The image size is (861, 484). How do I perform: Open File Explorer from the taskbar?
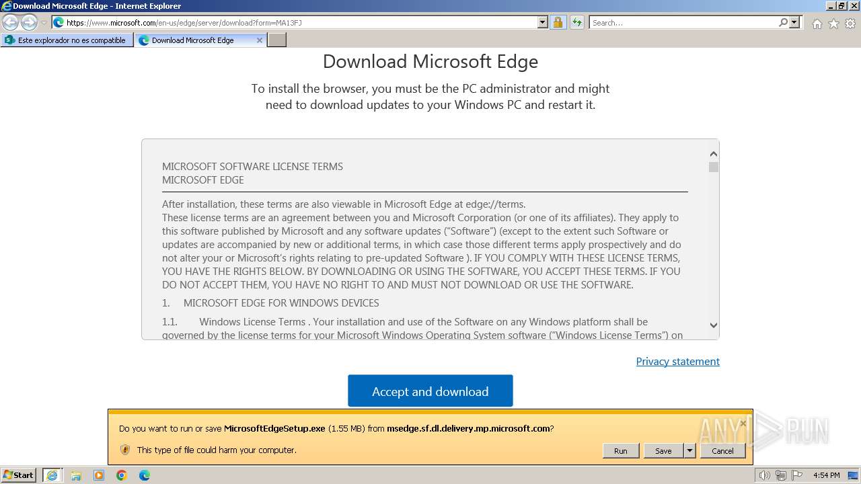[76, 475]
